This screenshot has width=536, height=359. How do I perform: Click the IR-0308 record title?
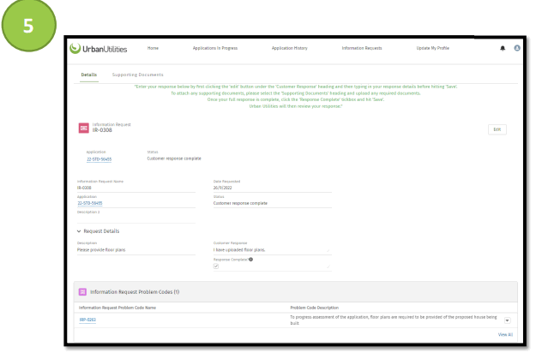102,130
